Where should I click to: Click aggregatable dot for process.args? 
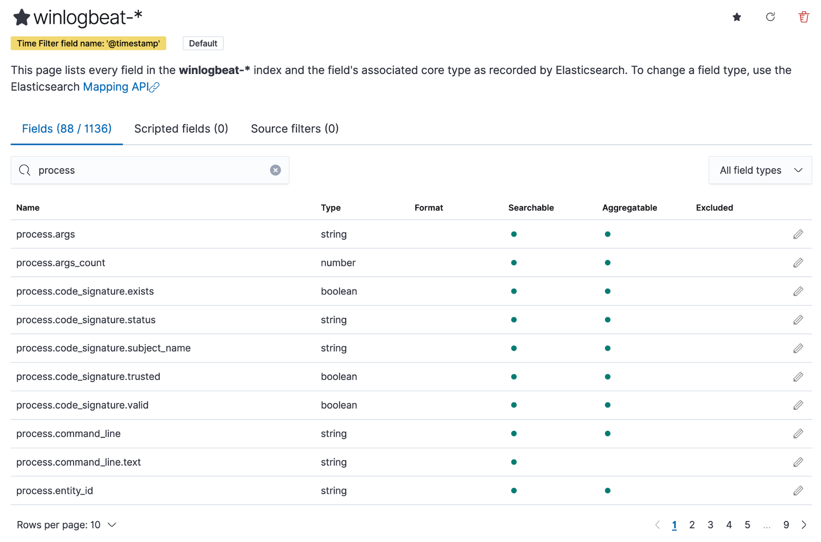click(607, 234)
